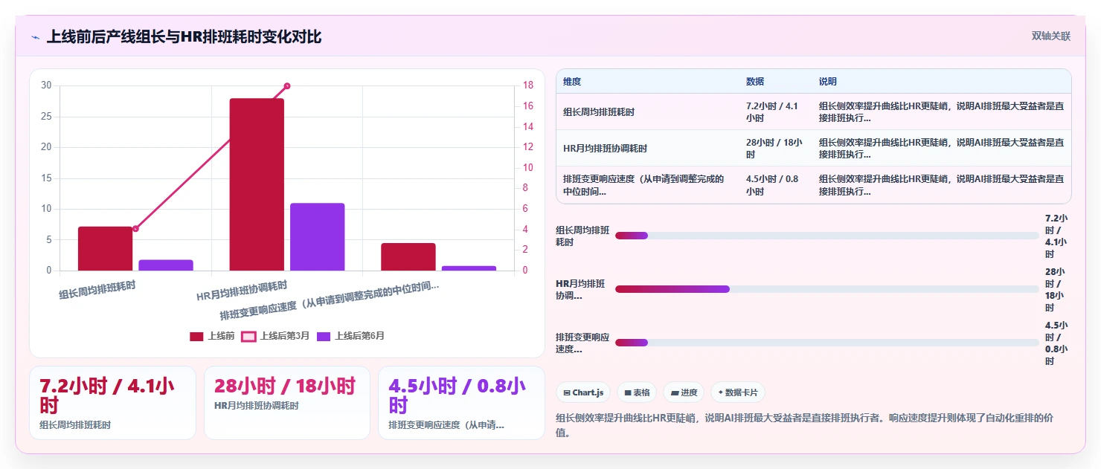Click the summary paragraph below the chips

click(x=805, y=424)
